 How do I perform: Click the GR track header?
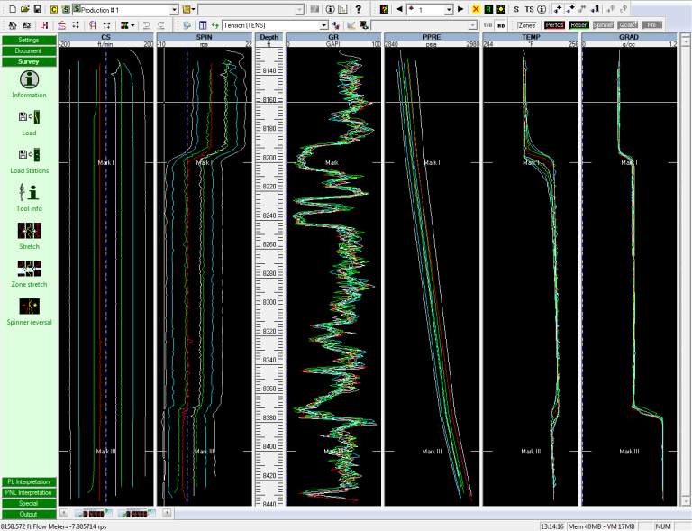point(333,37)
